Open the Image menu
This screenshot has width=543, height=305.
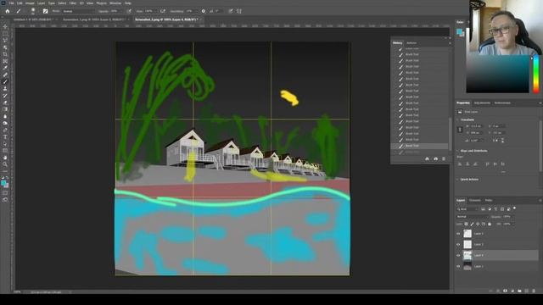tap(30, 3)
